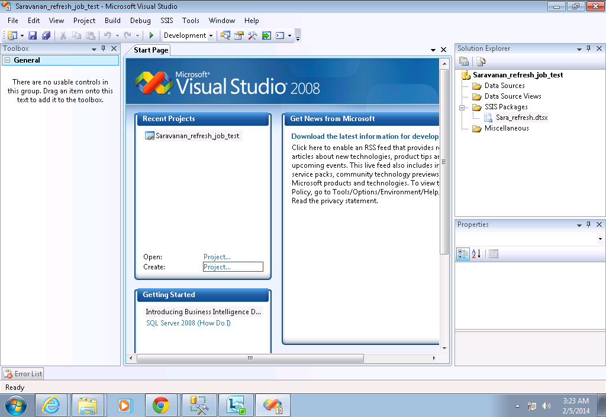Sort properties alphabetically in Properties panel

point(476,253)
